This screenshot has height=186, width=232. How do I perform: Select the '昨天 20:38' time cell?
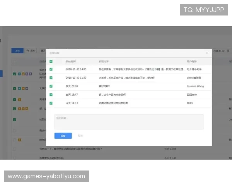click(72, 86)
